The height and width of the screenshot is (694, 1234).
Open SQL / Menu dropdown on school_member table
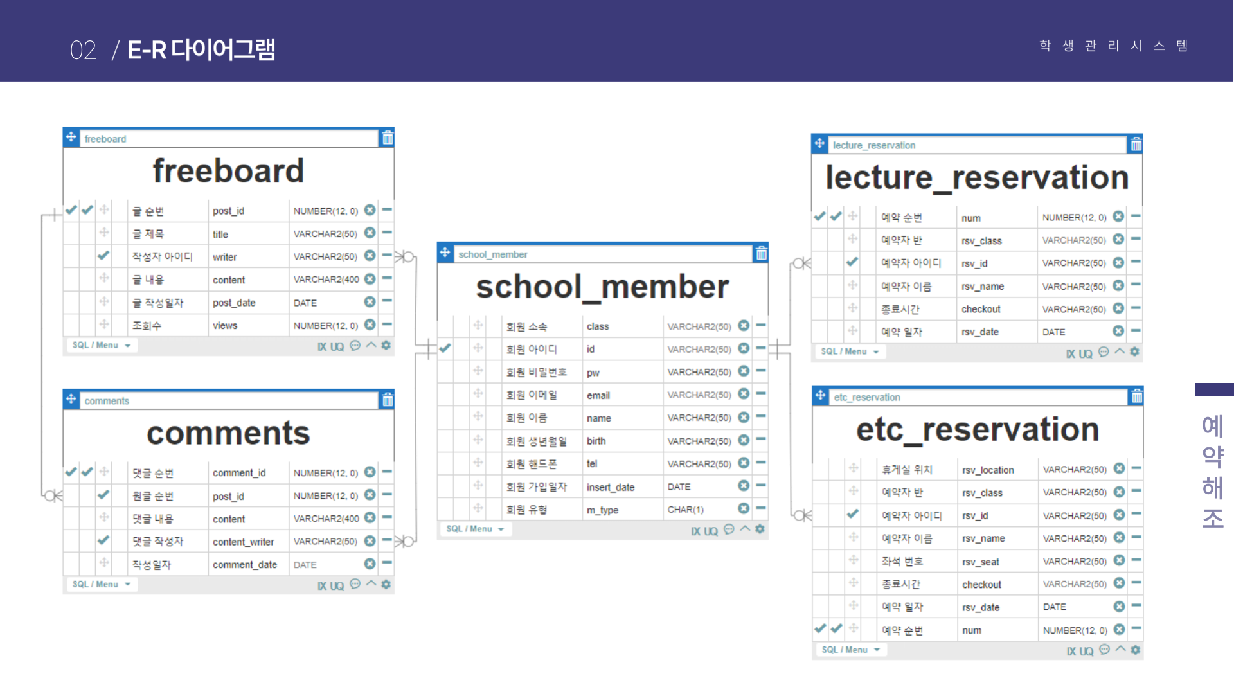click(476, 529)
